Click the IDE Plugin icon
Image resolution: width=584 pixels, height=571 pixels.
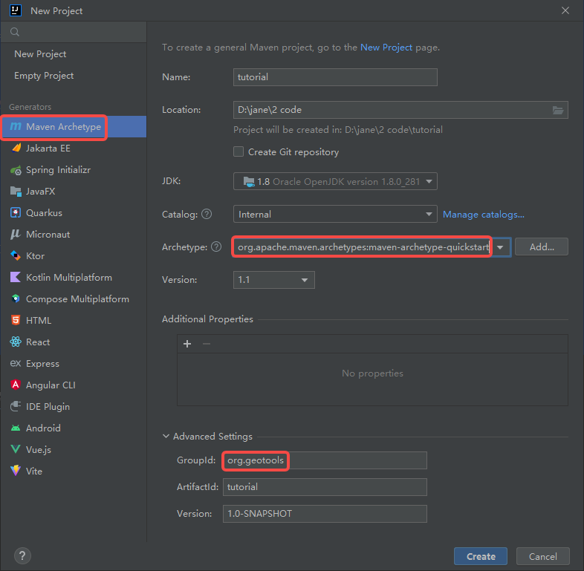(x=16, y=406)
